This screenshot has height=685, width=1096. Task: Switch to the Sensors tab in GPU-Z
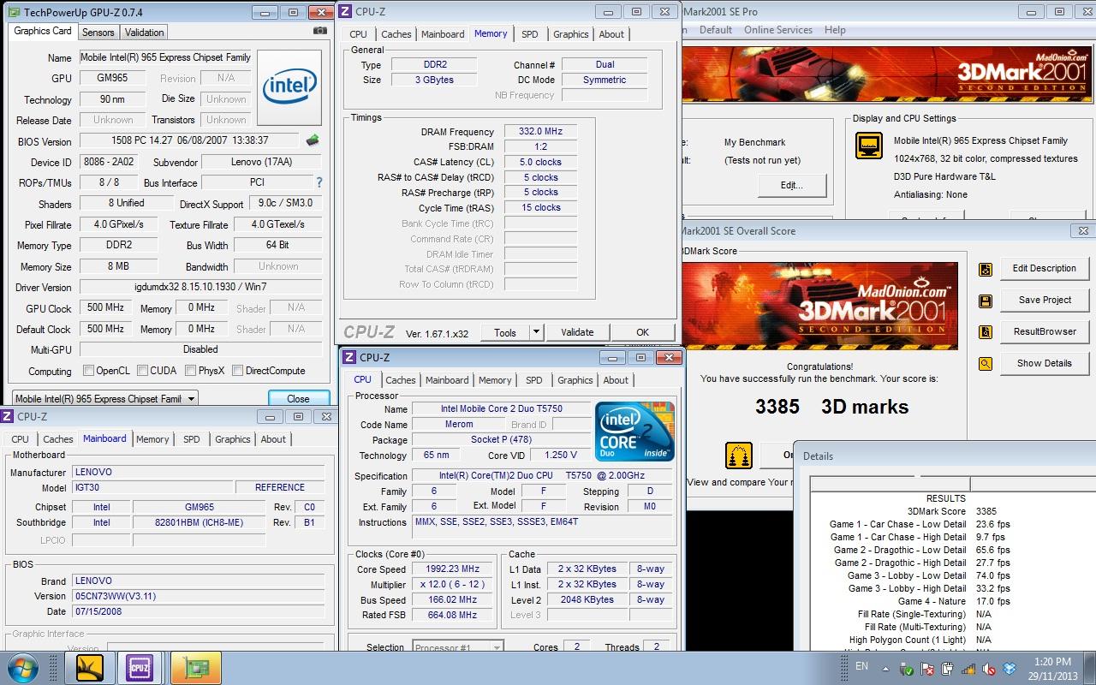[x=98, y=32]
